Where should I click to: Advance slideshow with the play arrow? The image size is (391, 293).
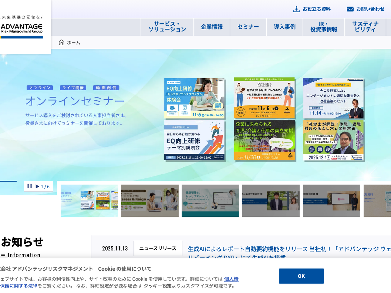click(x=37, y=187)
